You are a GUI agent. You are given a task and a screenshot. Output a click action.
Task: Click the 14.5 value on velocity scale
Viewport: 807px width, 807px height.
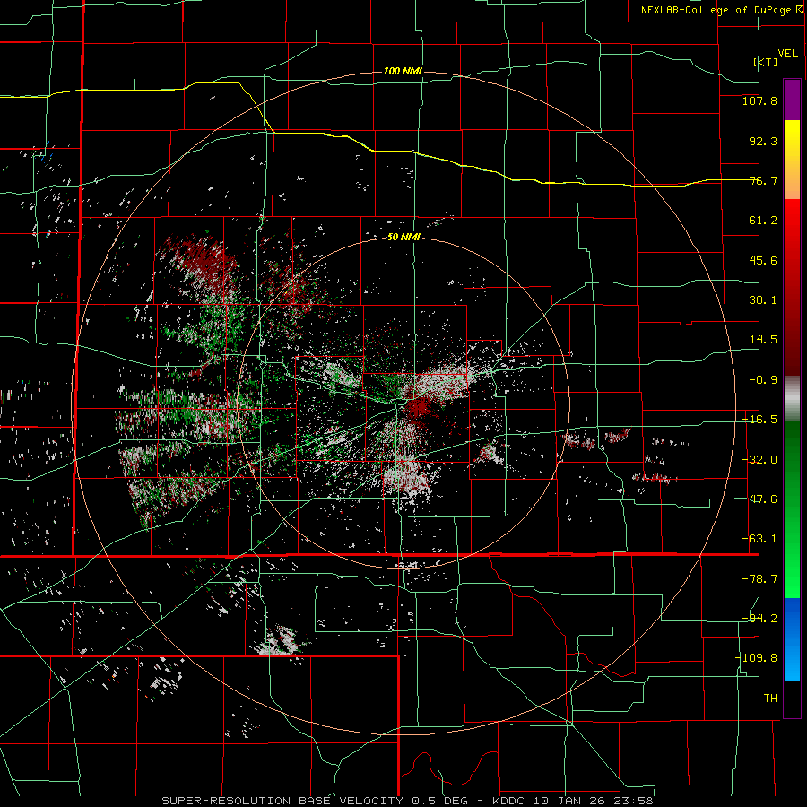[x=763, y=340]
